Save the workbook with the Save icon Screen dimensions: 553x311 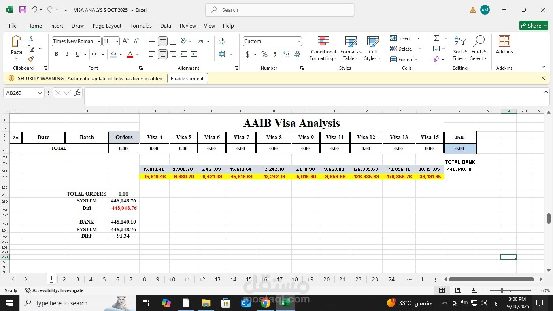point(23,10)
